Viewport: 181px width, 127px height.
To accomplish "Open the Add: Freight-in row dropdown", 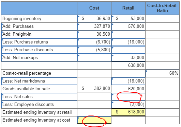I will [x=39, y=34].
